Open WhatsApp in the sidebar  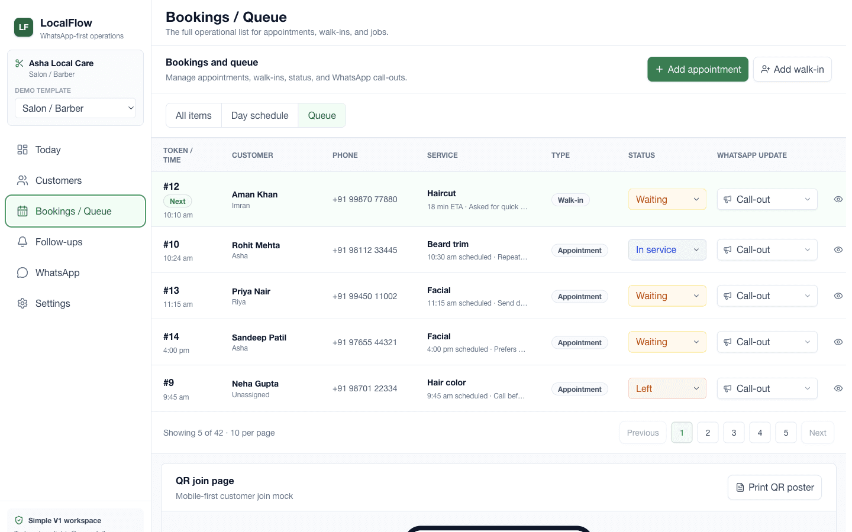click(75, 273)
